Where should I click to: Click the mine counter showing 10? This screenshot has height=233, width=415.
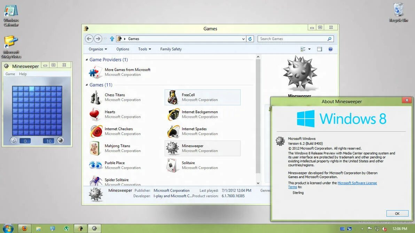click(x=49, y=141)
